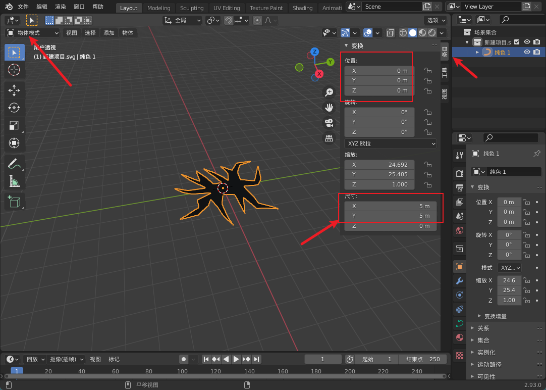546x390 pixels.
Task: Toggle viewport visibility eye for 纯色 1
Action: (x=527, y=52)
